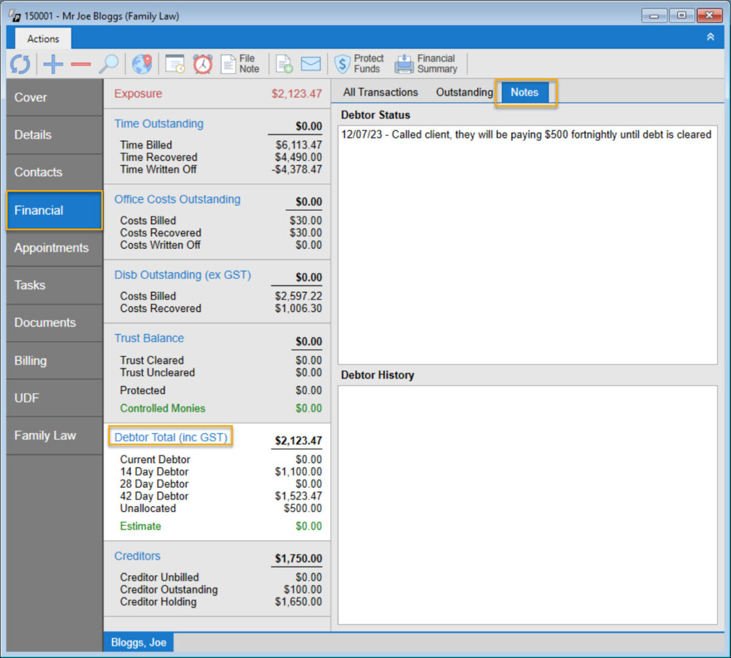Click Trust Uncleared row

[x=221, y=372]
